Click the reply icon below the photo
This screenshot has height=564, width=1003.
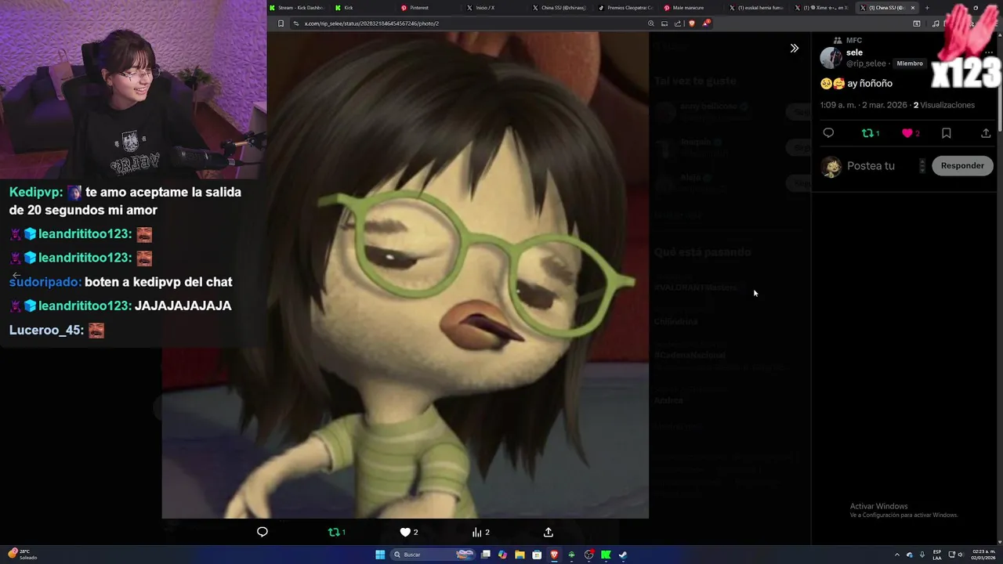tap(263, 532)
